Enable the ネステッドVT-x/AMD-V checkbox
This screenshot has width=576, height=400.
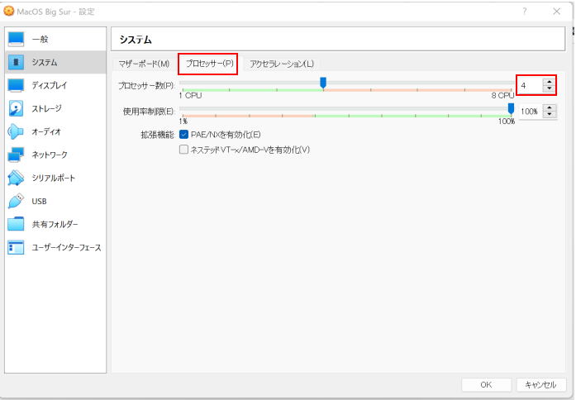pos(183,150)
